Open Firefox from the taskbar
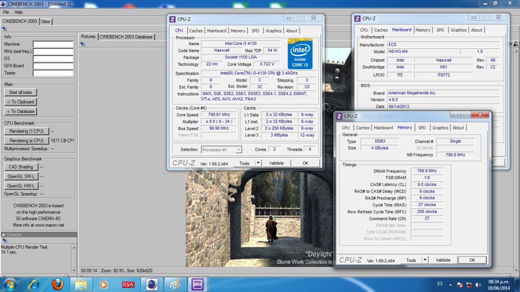Viewport: 520px width, 292px height. coord(58,284)
